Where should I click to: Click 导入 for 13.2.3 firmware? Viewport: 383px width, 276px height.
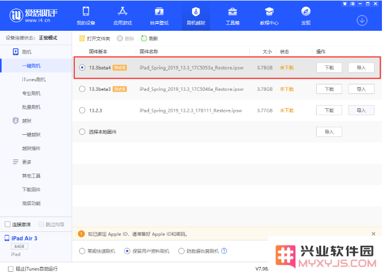tap(361, 110)
